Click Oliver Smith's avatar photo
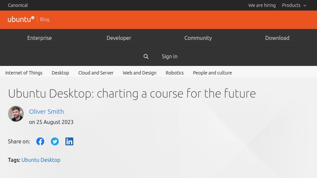Screen dimensions: 317x178 [16, 114]
